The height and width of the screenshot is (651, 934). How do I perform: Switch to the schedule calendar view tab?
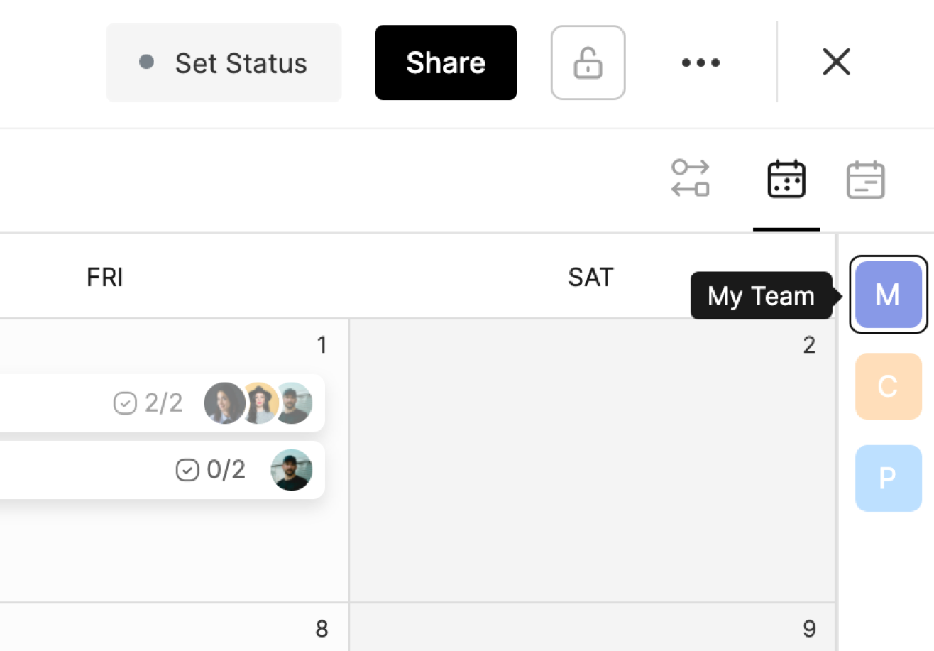865,180
